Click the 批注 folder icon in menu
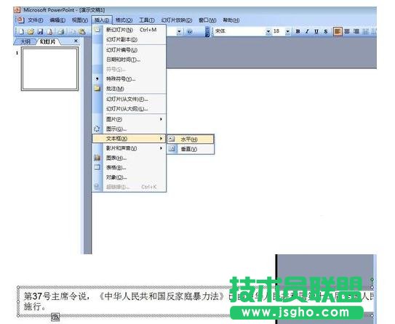 [97, 89]
